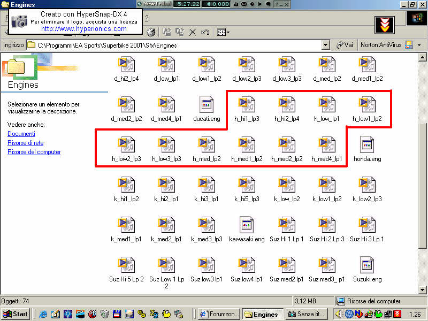Switch to the Forumzon... taskbar window
Viewport: 428px width, 321px height.
(x=219, y=314)
